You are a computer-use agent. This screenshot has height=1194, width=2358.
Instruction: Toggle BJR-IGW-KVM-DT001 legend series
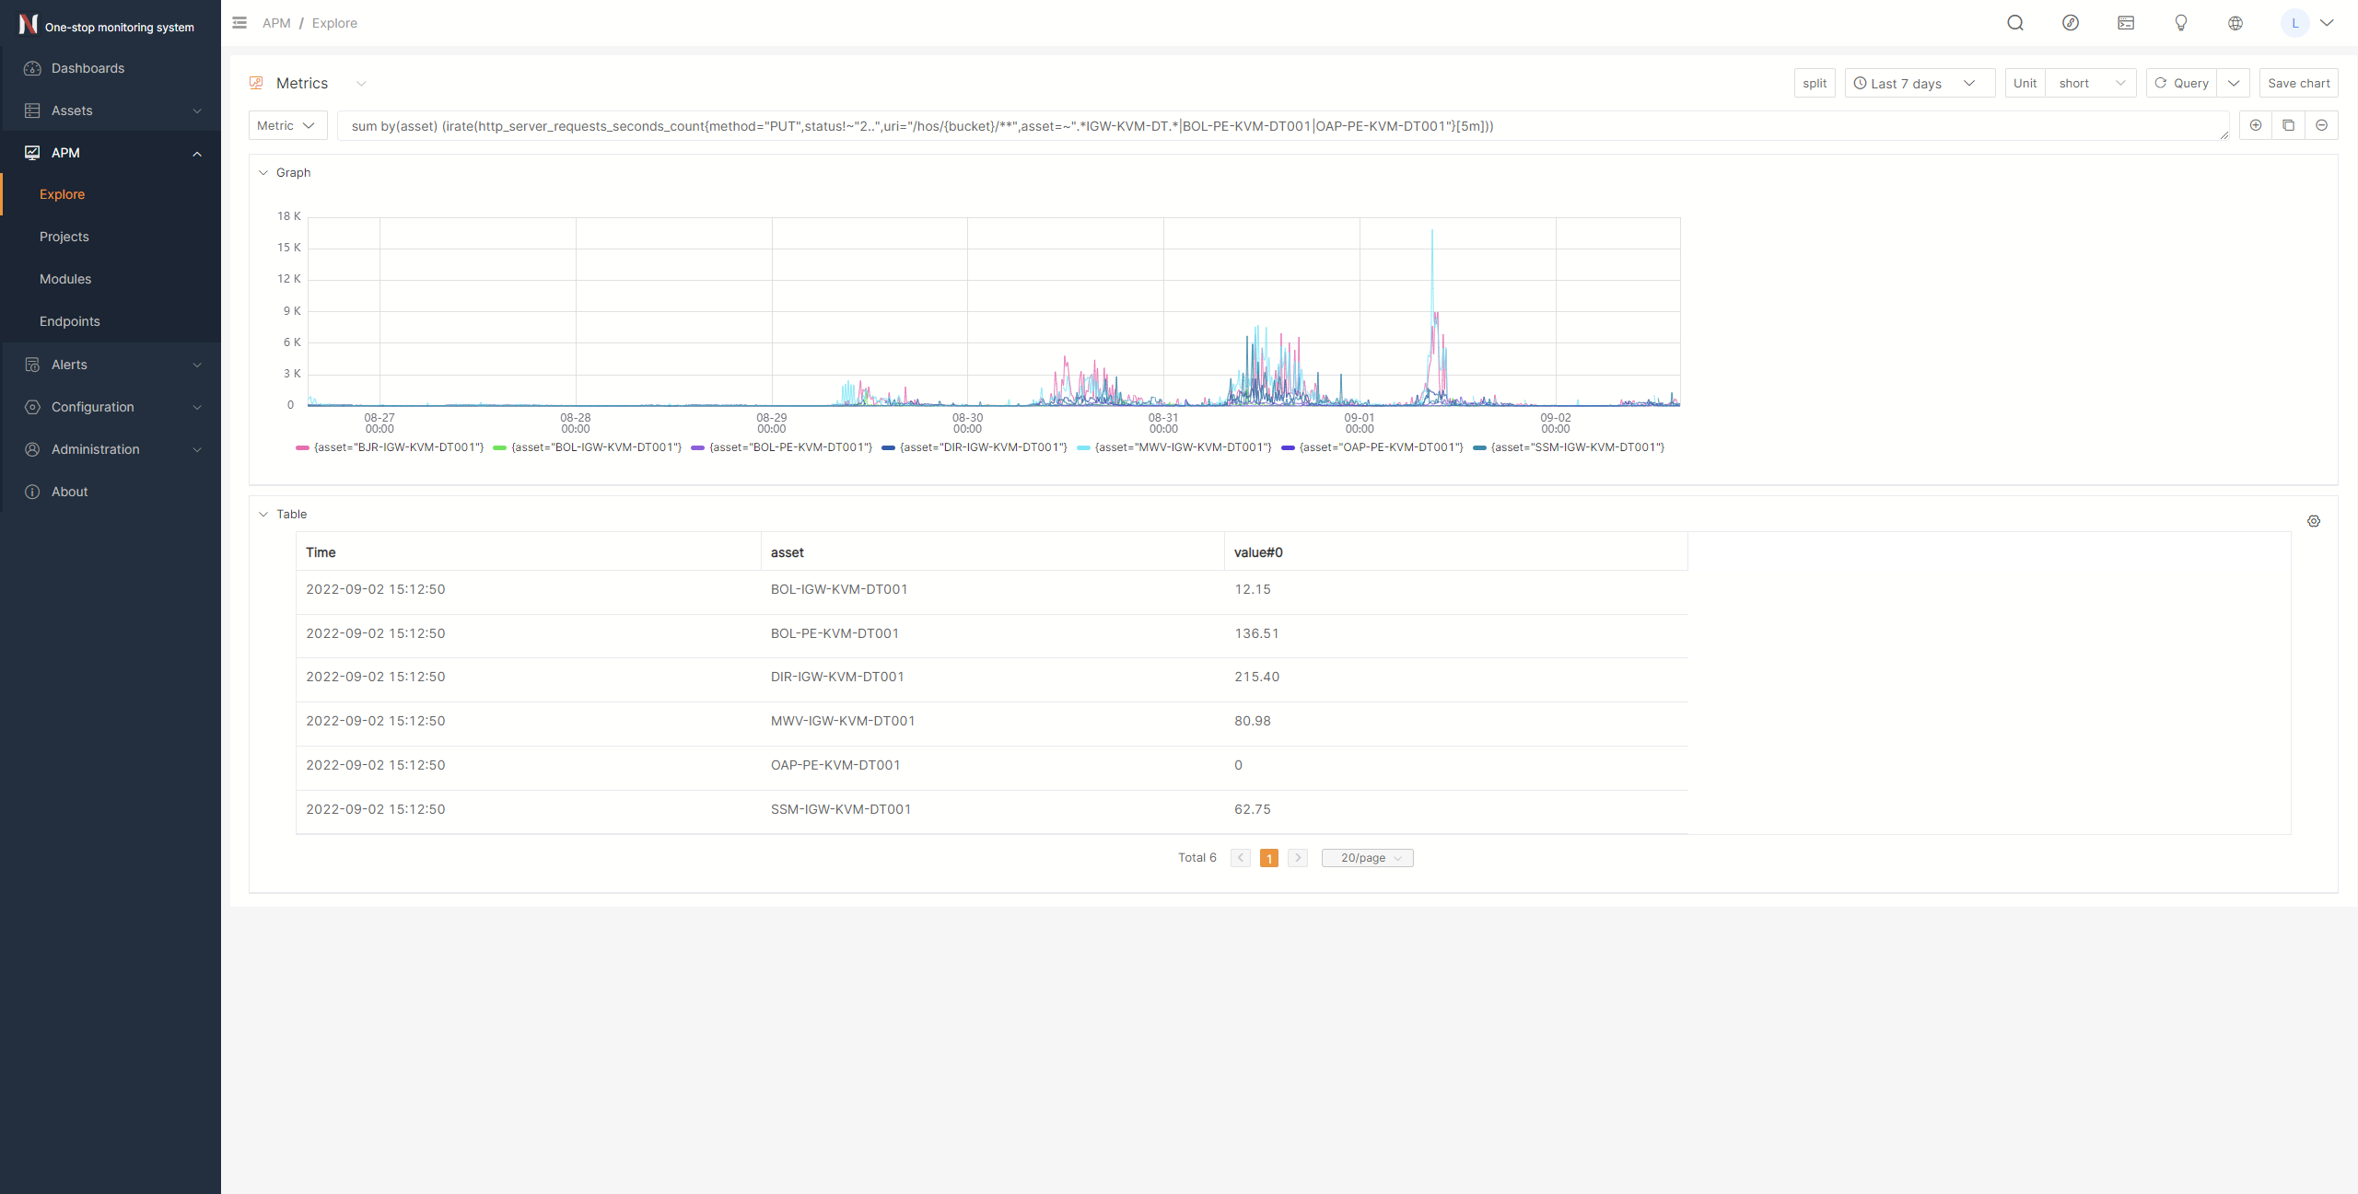coord(390,447)
